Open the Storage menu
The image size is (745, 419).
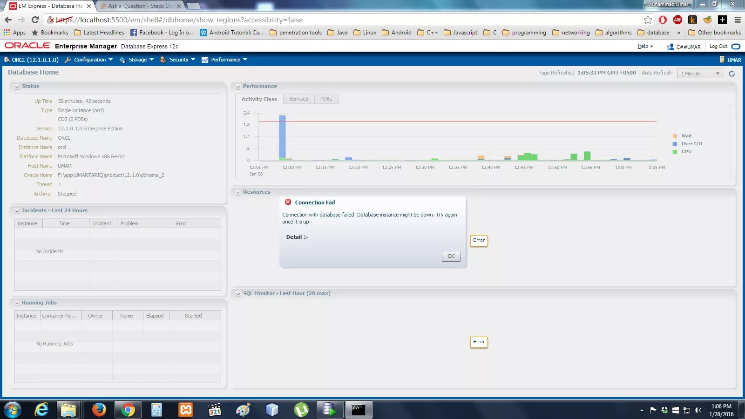click(136, 60)
